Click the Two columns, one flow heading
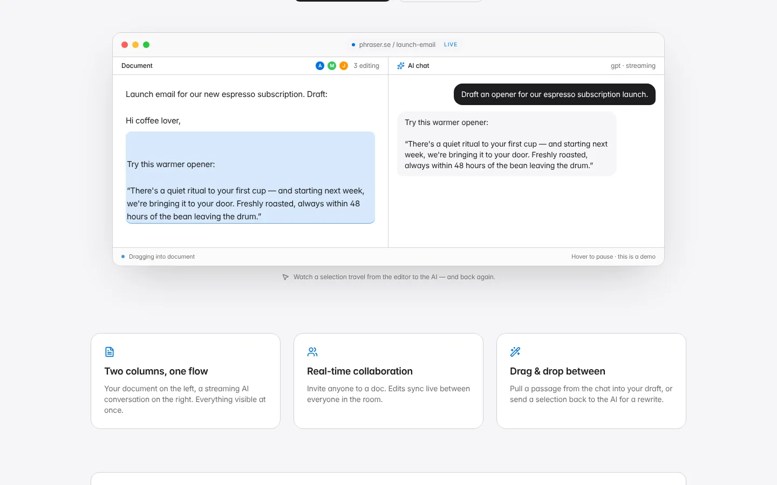777x485 pixels. click(156, 371)
